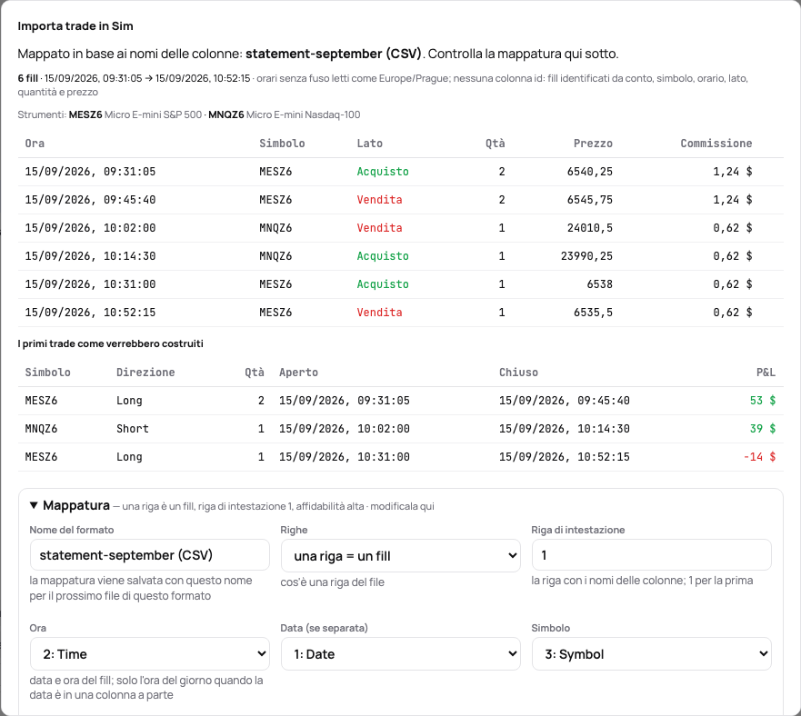Click the fill cell '15/09/2026, 10:31:00'

[x=90, y=284]
